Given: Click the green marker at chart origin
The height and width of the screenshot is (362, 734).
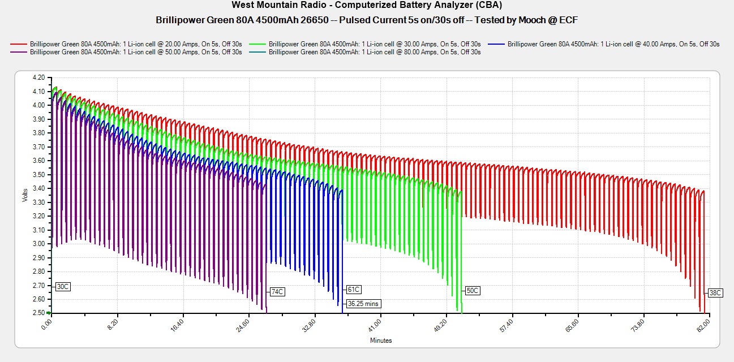Looking at the screenshot, I should pyautogui.click(x=49, y=313).
